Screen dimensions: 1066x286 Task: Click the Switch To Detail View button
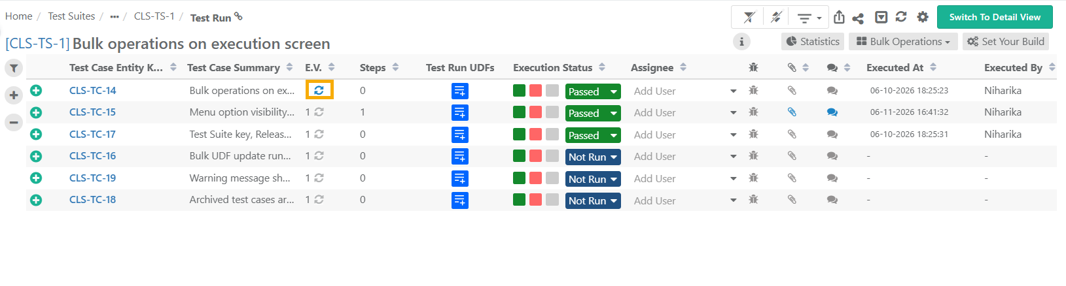pos(995,17)
